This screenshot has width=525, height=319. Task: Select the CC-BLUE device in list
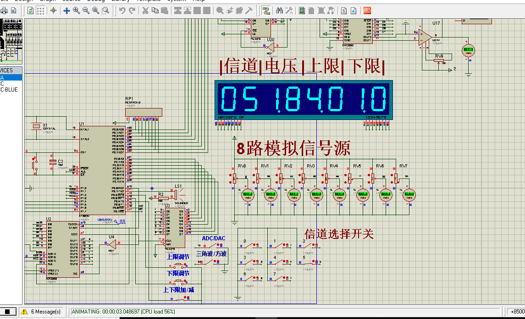pos(9,90)
